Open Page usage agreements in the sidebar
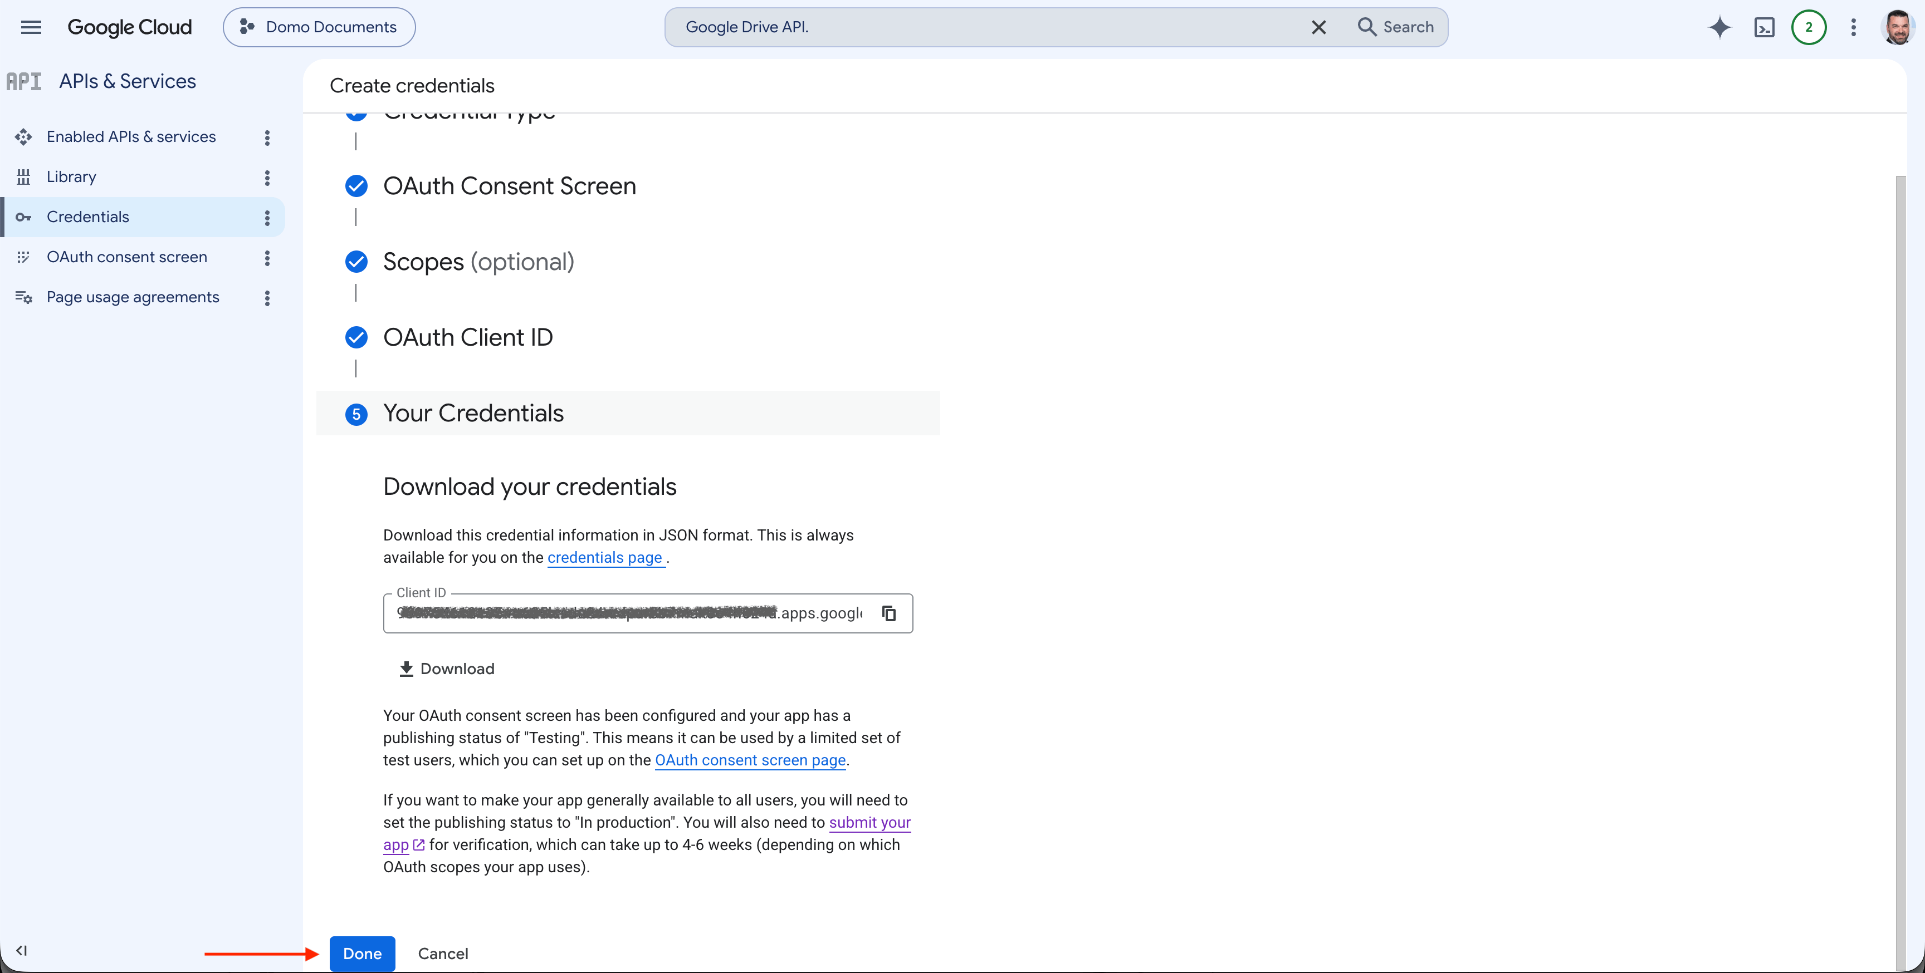The width and height of the screenshot is (1925, 973). (133, 297)
